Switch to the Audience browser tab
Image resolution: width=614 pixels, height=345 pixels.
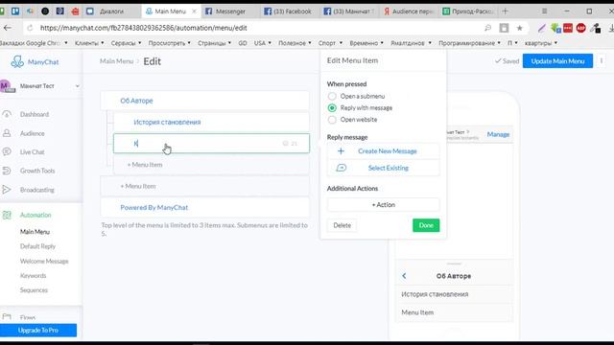click(410, 11)
